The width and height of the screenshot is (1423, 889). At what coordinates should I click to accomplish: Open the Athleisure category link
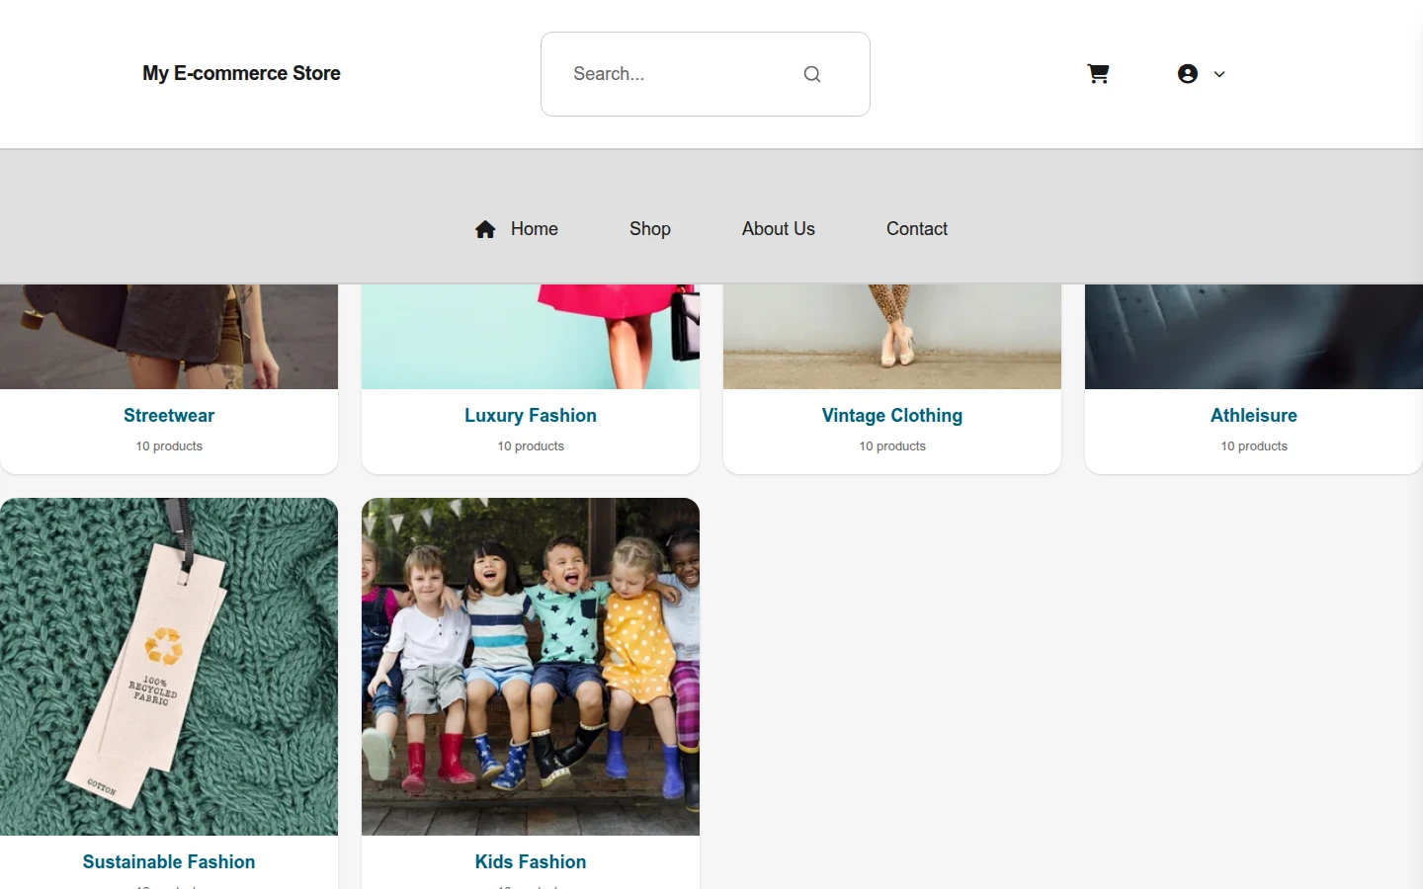1254,416
